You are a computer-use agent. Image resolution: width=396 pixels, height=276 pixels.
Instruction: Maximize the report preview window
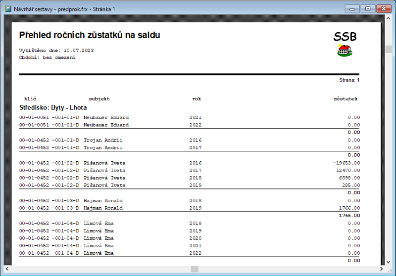click(x=367, y=9)
